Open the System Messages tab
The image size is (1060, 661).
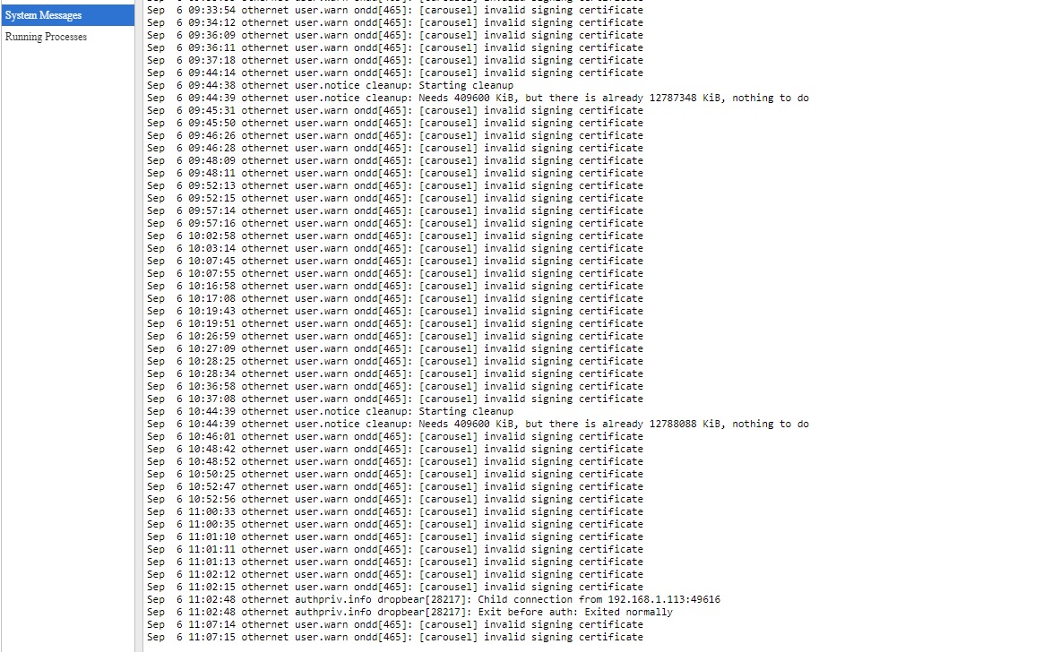tap(67, 15)
